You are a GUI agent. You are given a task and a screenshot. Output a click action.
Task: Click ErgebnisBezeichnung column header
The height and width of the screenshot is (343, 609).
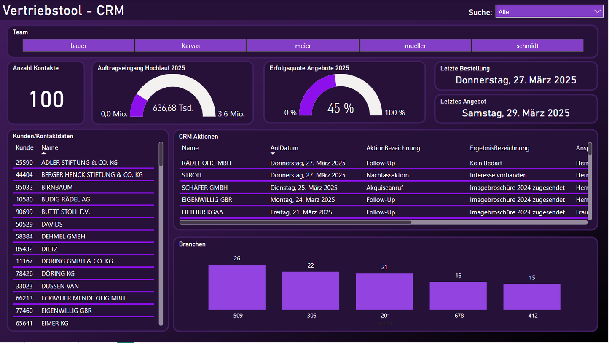[499, 148]
